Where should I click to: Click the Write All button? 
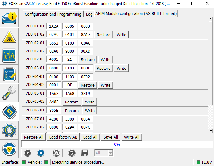click(132, 137)
